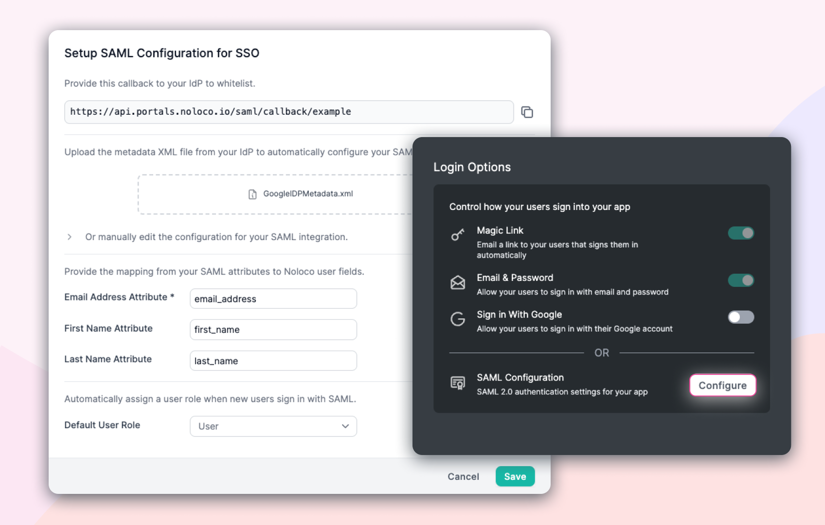The width and height of the screenshot is (825, 525).
Task: Click 'Automatically assign a user role' text
Action: pyautogui.click(x=210, y=399)
